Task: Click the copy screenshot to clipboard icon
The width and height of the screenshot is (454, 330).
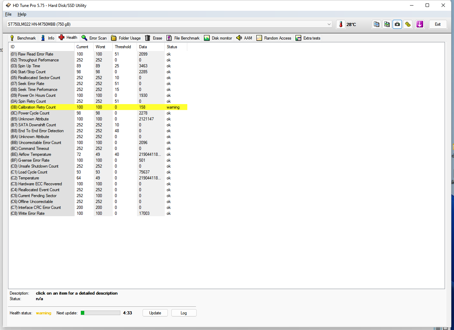Action: (387, 24)
